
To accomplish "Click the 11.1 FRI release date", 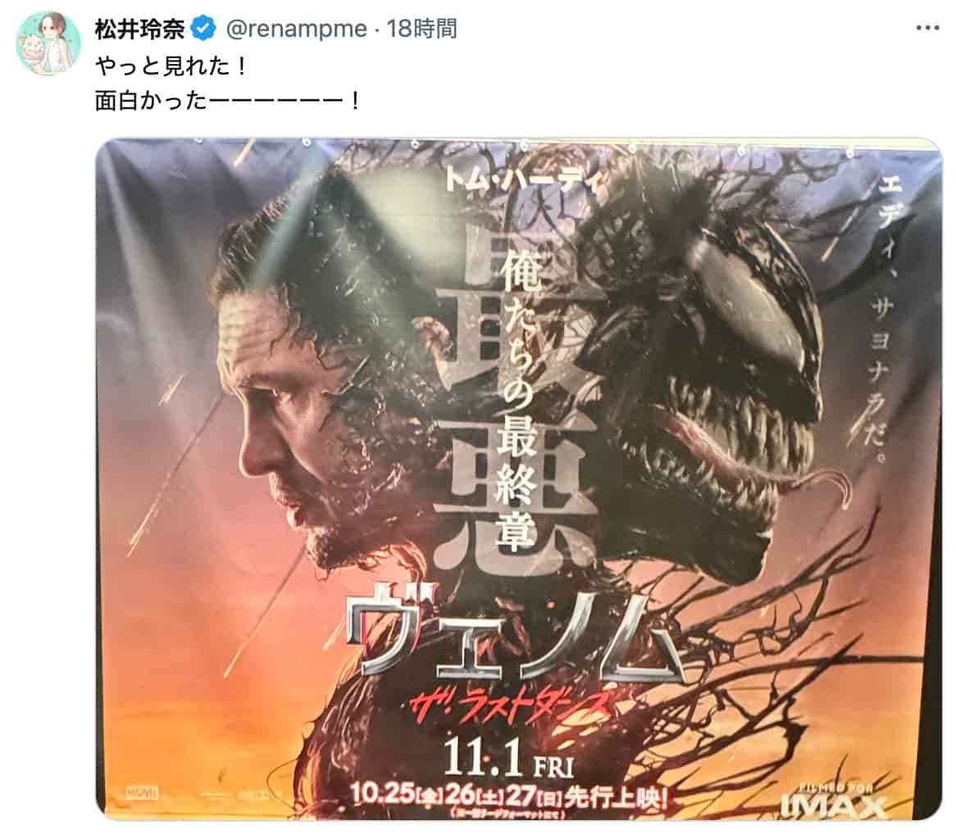I will point(509,758).
